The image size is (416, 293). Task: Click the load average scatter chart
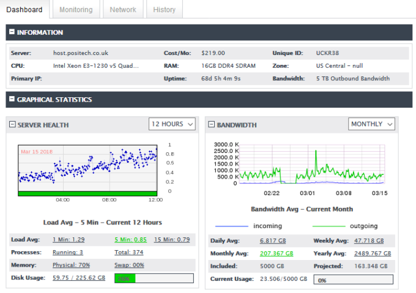[x=87, y=171]
